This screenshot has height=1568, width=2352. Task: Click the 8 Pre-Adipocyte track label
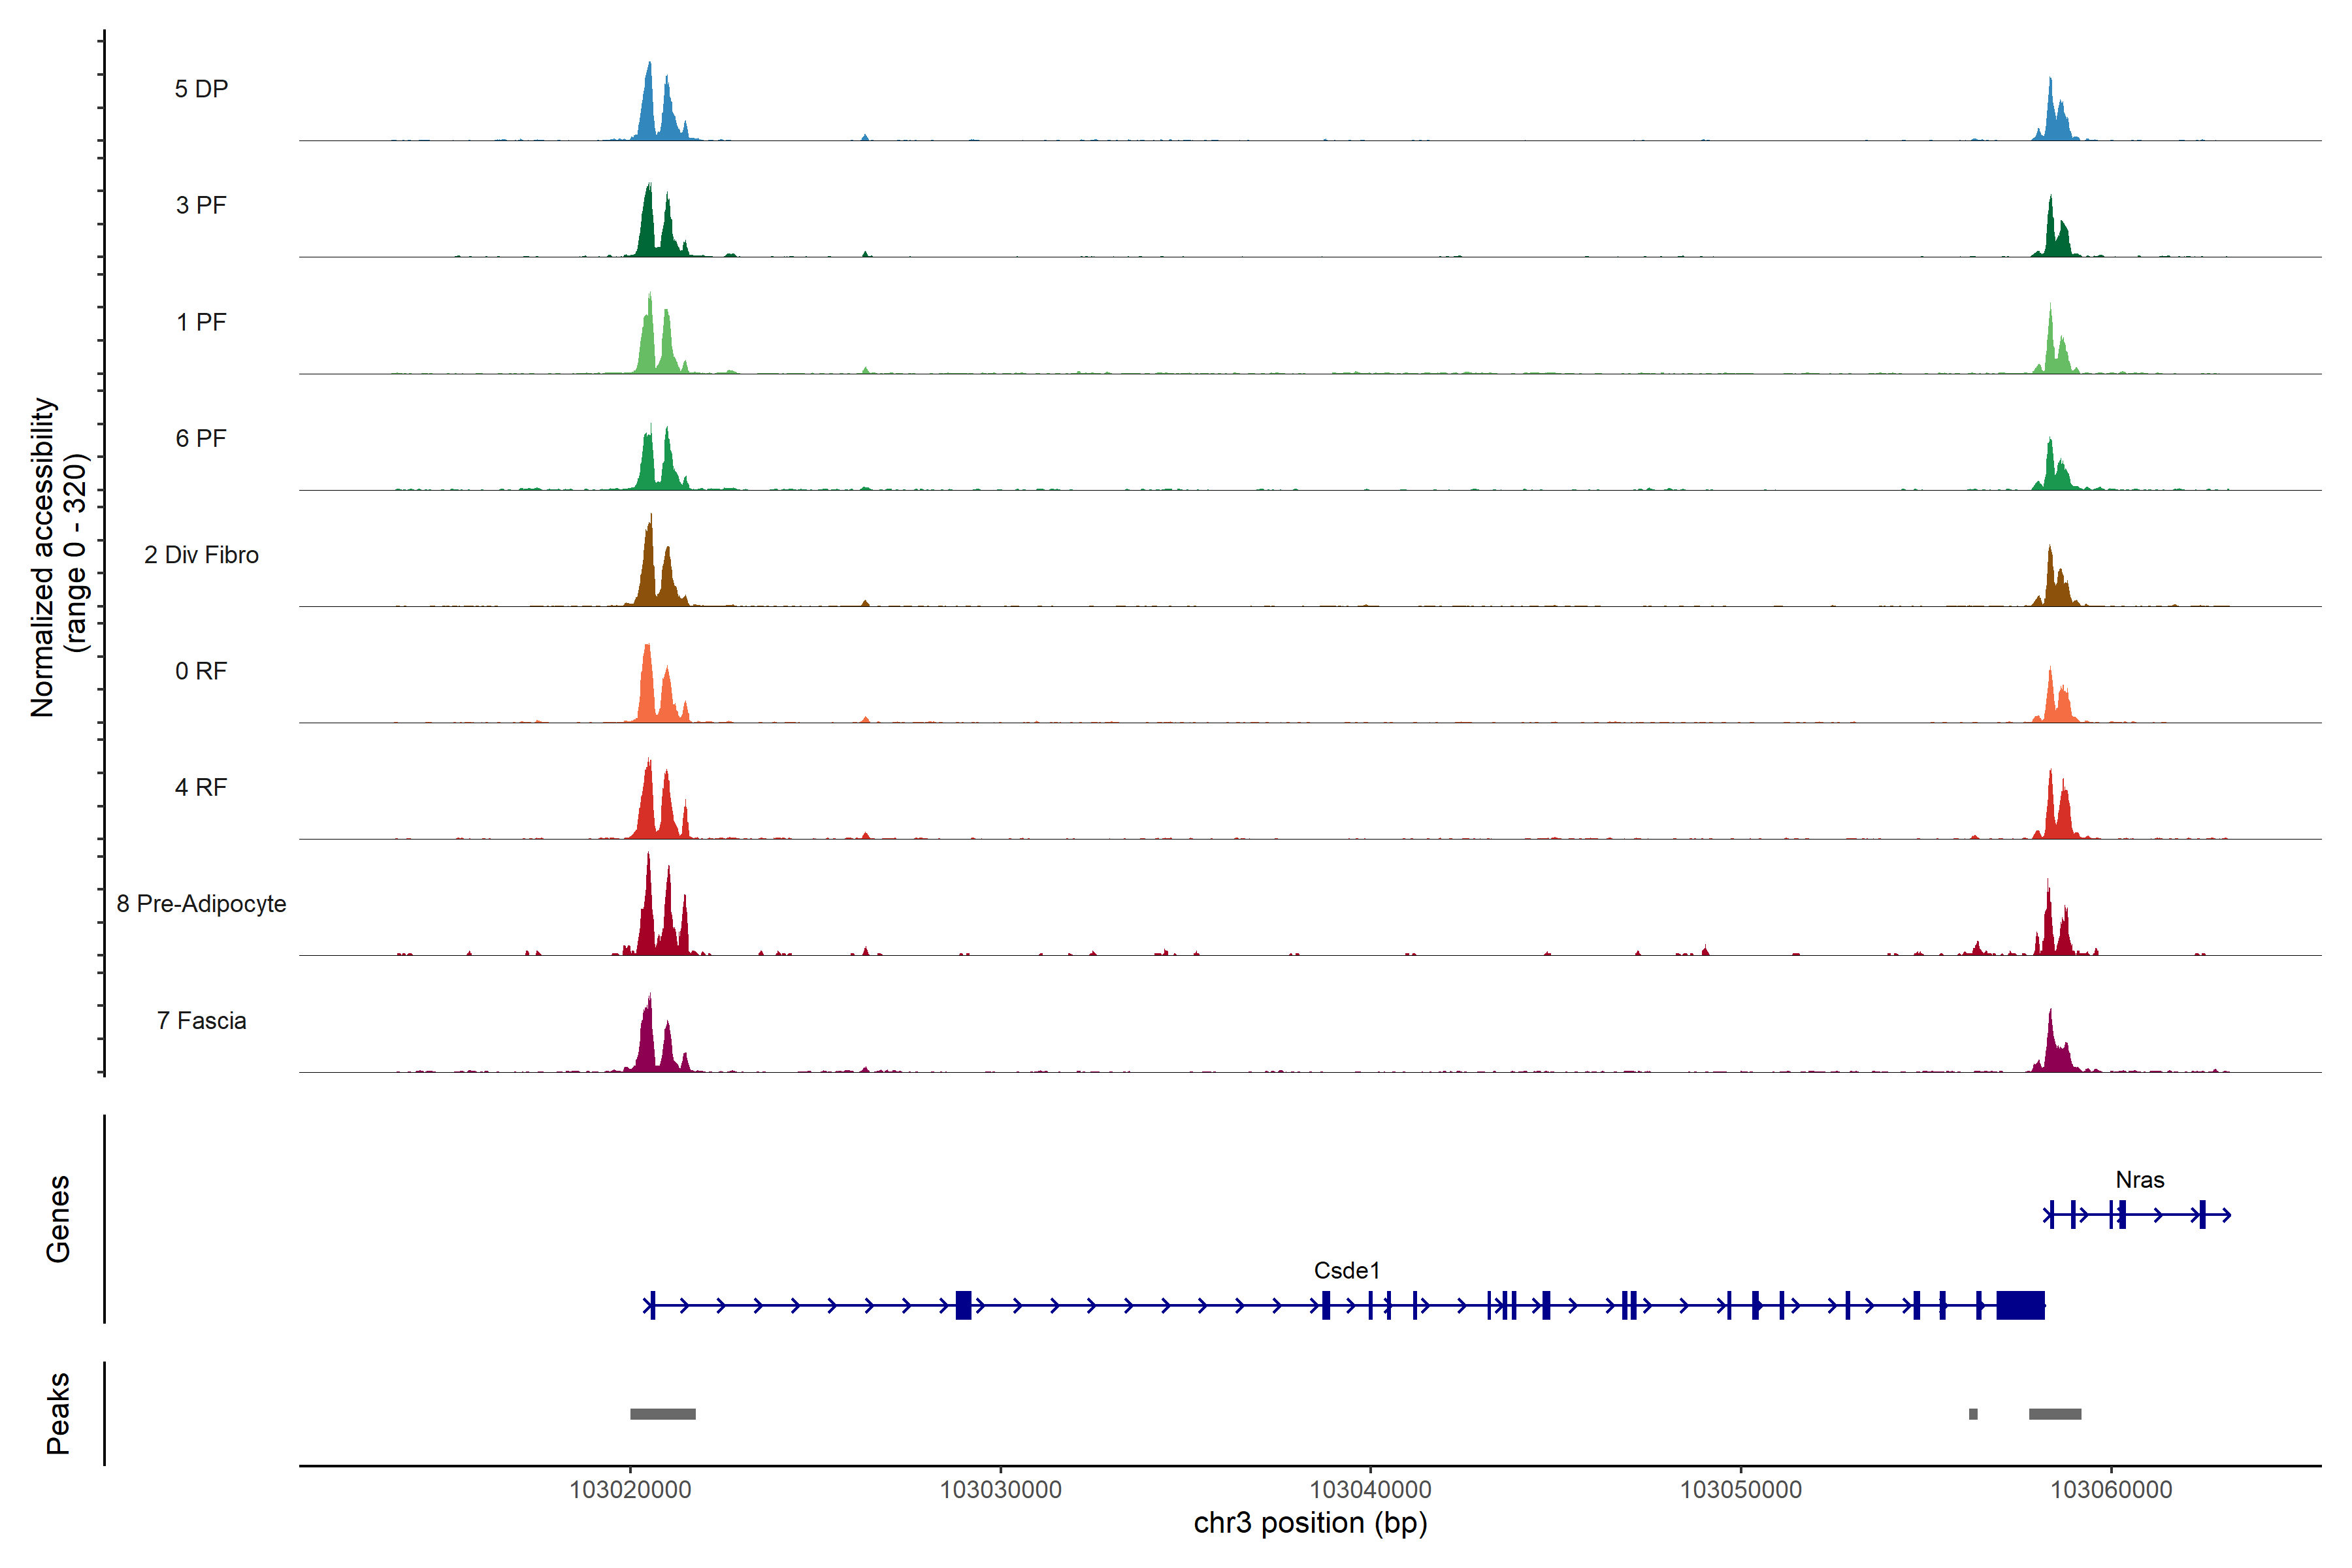[201, 903]
